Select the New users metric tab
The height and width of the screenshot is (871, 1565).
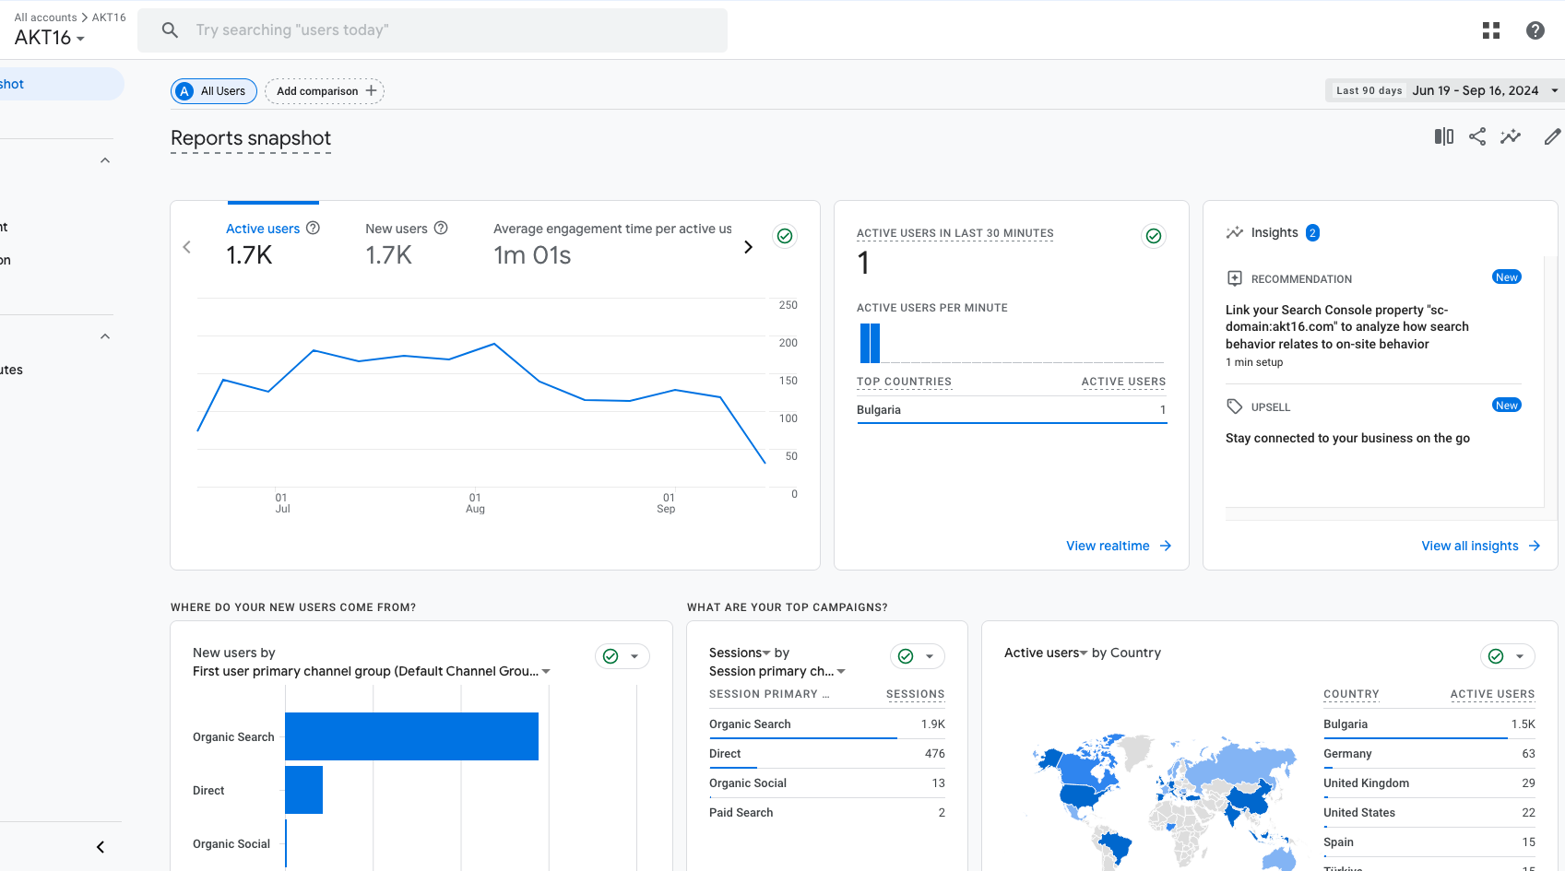coord(407,245)
